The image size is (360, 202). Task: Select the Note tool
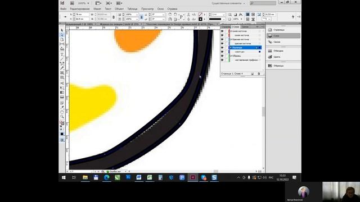[x=62, y=103]
